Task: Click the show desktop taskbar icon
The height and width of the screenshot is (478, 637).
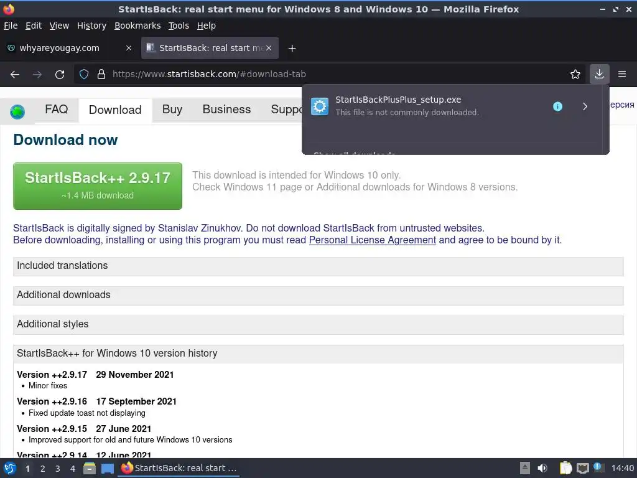Action: click(x=107, y=469)
